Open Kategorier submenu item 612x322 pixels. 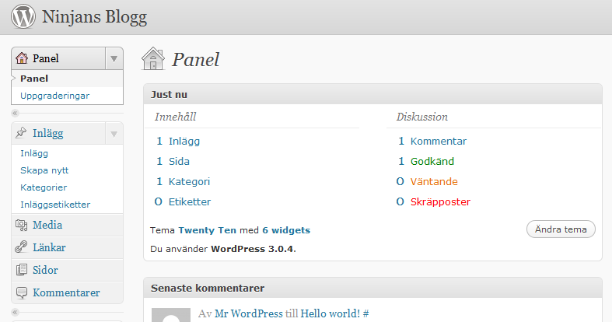[44, 187]
